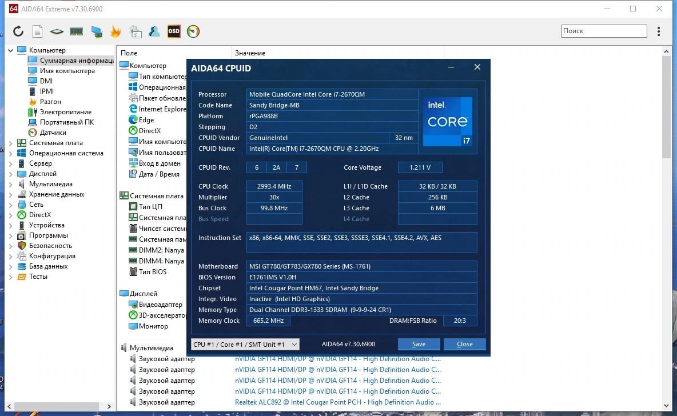Open the CPU #1 / Core #1 dropdown
This screenshot has width=677, height=416.
pyautogui.click(x=245, y=345)
